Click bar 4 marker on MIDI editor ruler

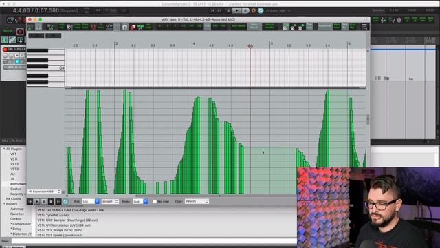click(194, 44)
